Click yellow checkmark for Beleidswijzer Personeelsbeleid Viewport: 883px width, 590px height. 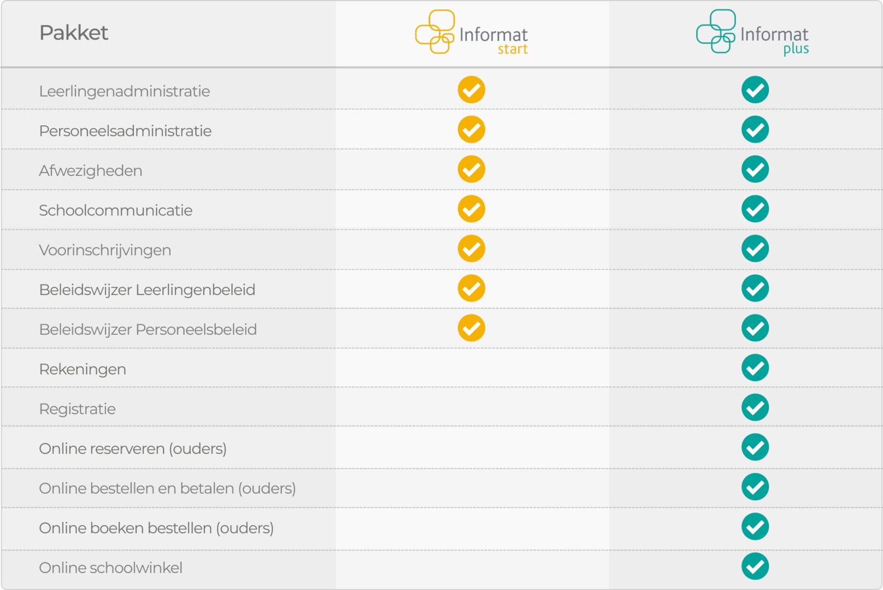tap(472, 328)
